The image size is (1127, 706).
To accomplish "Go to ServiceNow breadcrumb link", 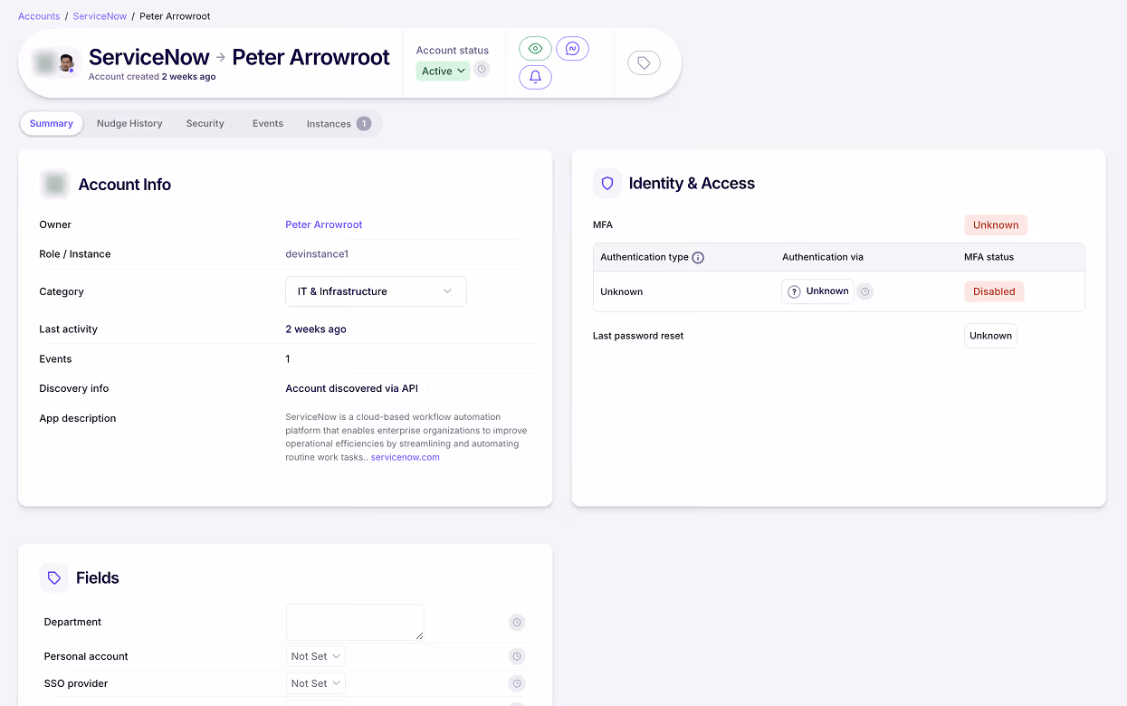I will [100, 16].
